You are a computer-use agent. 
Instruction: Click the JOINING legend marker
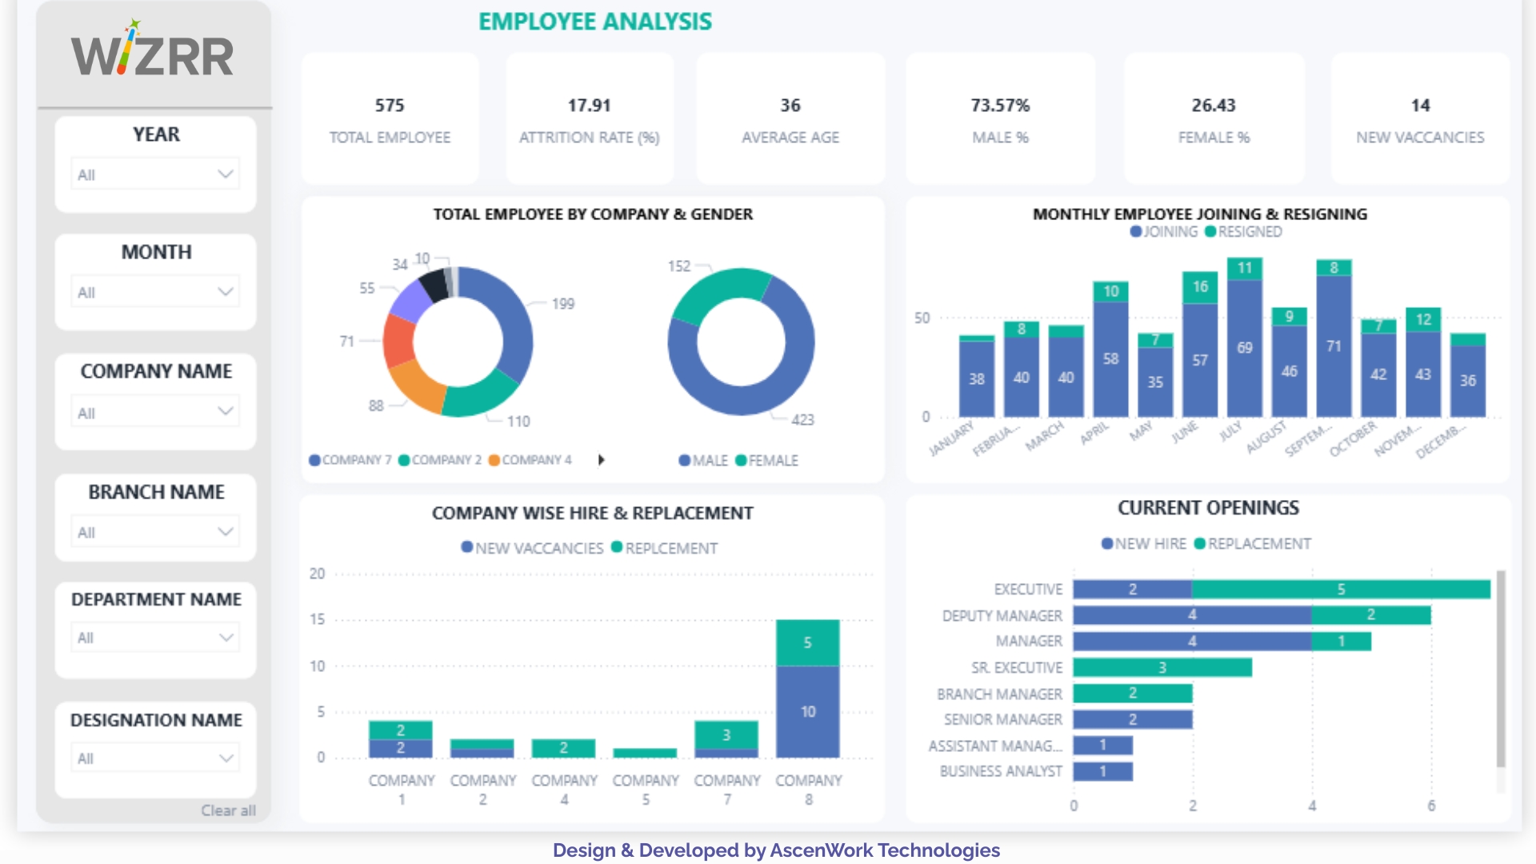1135,232
